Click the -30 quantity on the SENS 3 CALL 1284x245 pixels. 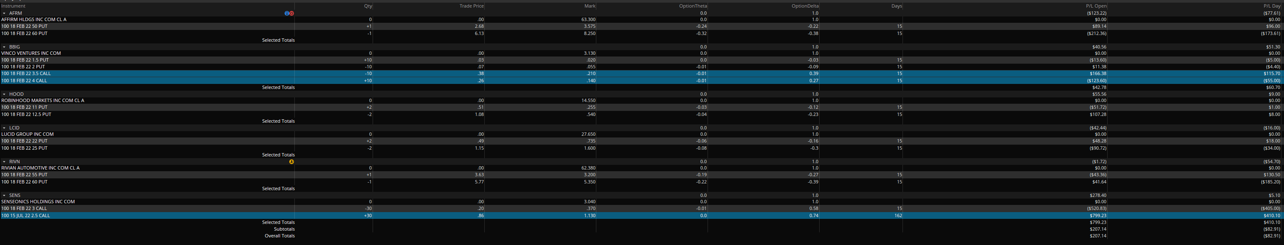368,209
